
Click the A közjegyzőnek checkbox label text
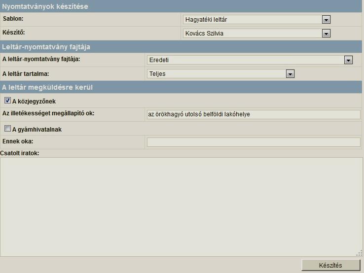[x=34, y=102]
